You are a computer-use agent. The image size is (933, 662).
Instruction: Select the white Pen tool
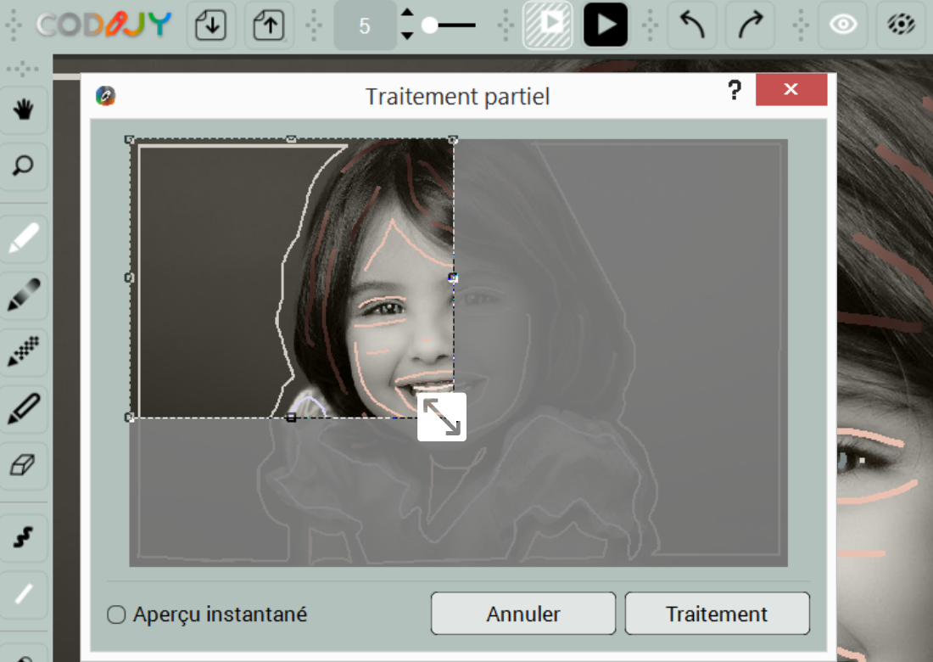[x=23, y=238]
